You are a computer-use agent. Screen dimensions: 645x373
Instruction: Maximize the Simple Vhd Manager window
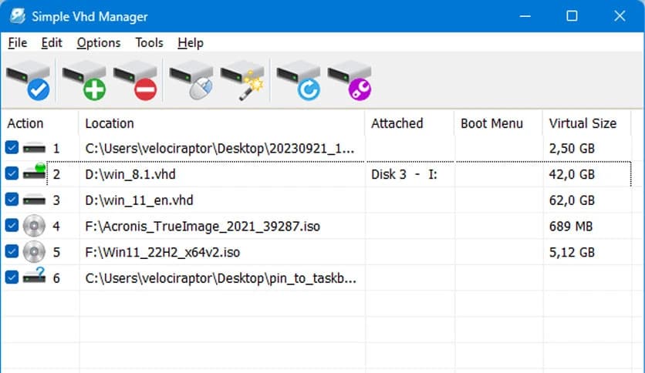tap(572, 16)
